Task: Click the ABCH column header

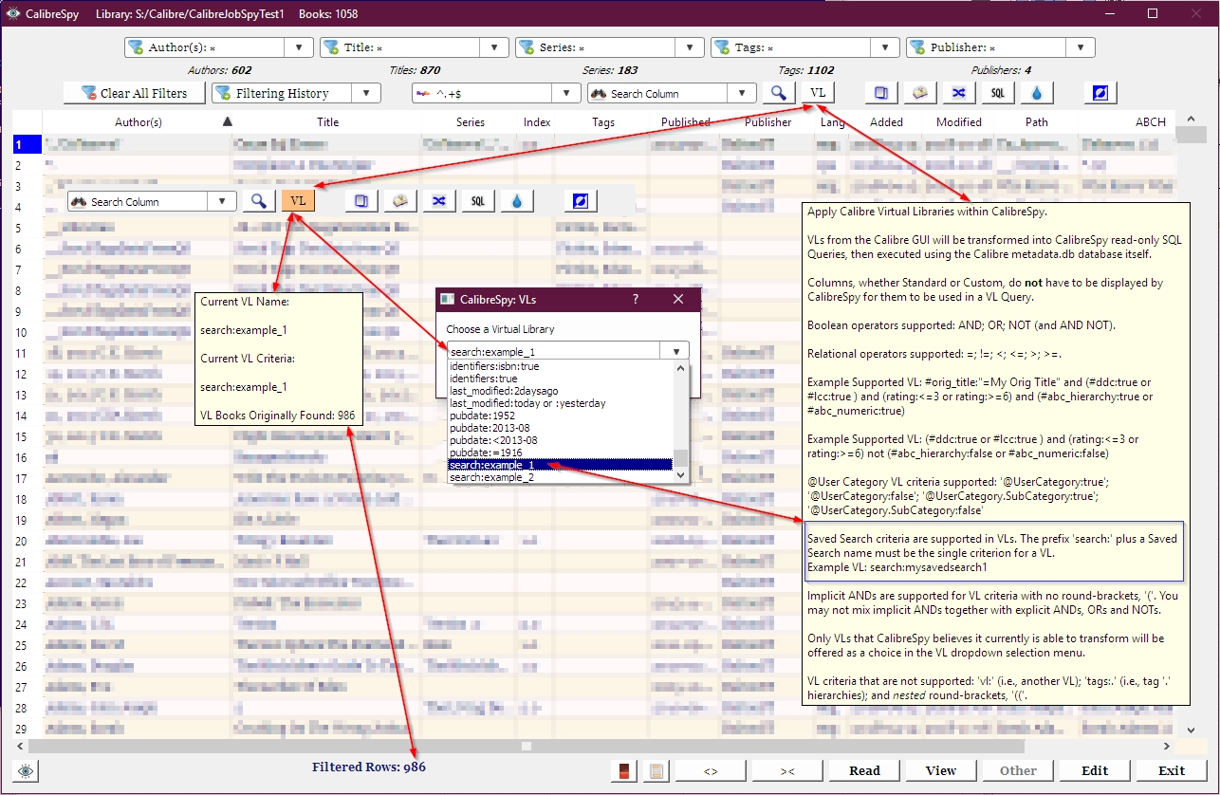Action: pyautogui.click(x=1151, y=122)
